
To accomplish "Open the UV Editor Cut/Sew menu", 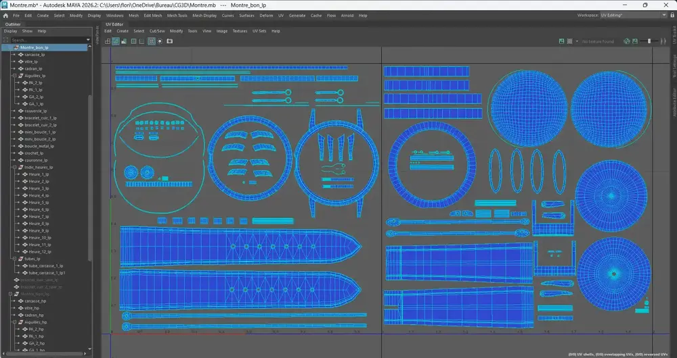I will tap(157, 31).
